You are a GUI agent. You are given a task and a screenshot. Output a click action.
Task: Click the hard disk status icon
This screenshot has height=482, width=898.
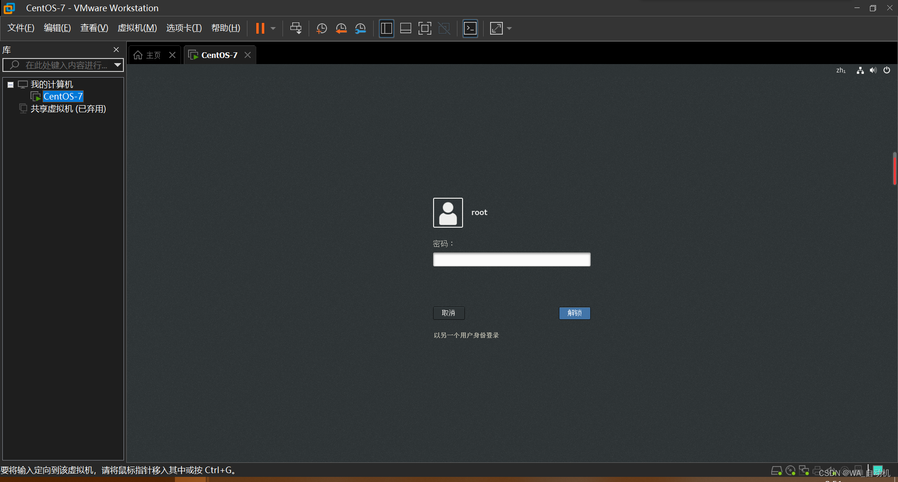776,470
